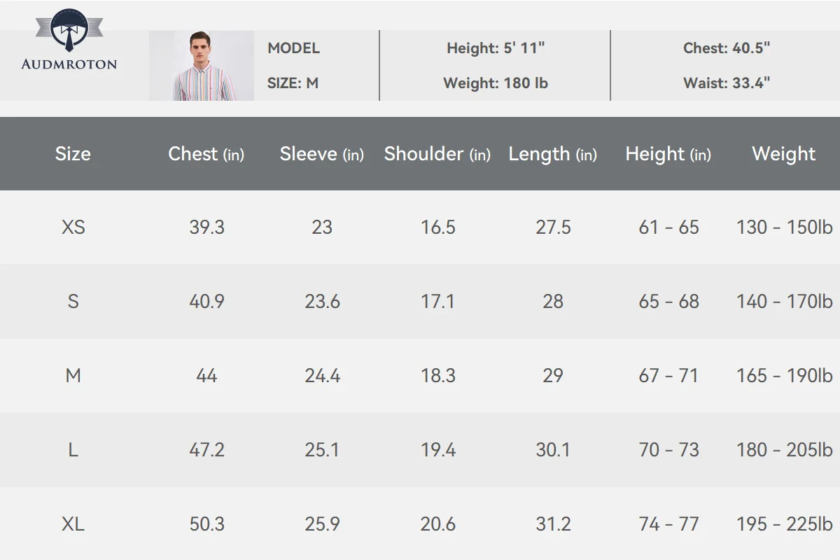
Task: Select the XS size row label
Action: coord(73,227)
